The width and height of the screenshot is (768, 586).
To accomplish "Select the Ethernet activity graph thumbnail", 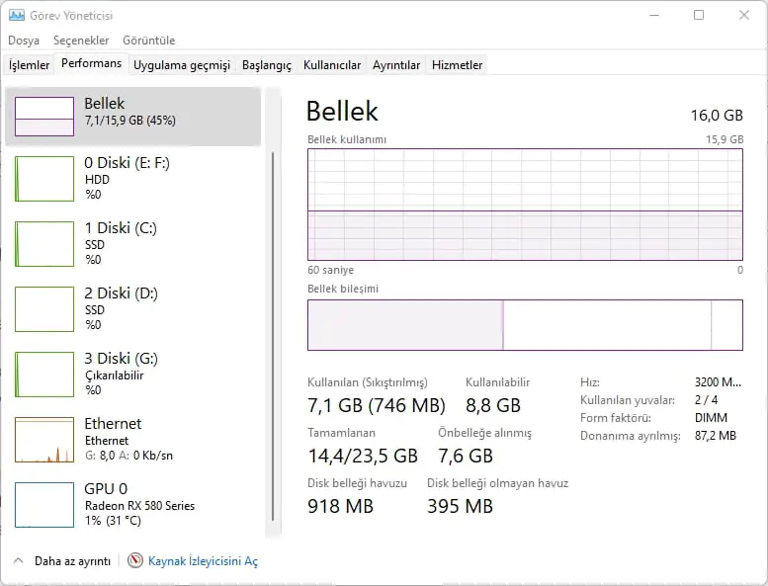I will [44, 440].
